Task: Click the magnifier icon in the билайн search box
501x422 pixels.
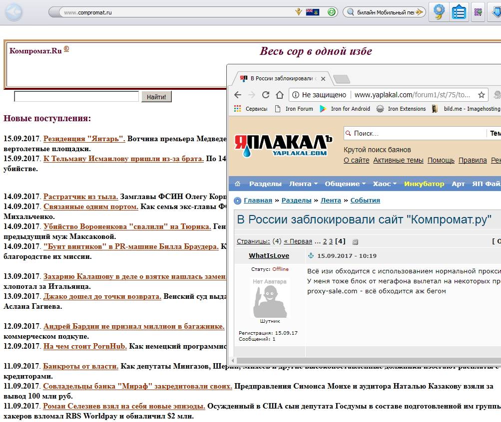Action: click(351, 12)
